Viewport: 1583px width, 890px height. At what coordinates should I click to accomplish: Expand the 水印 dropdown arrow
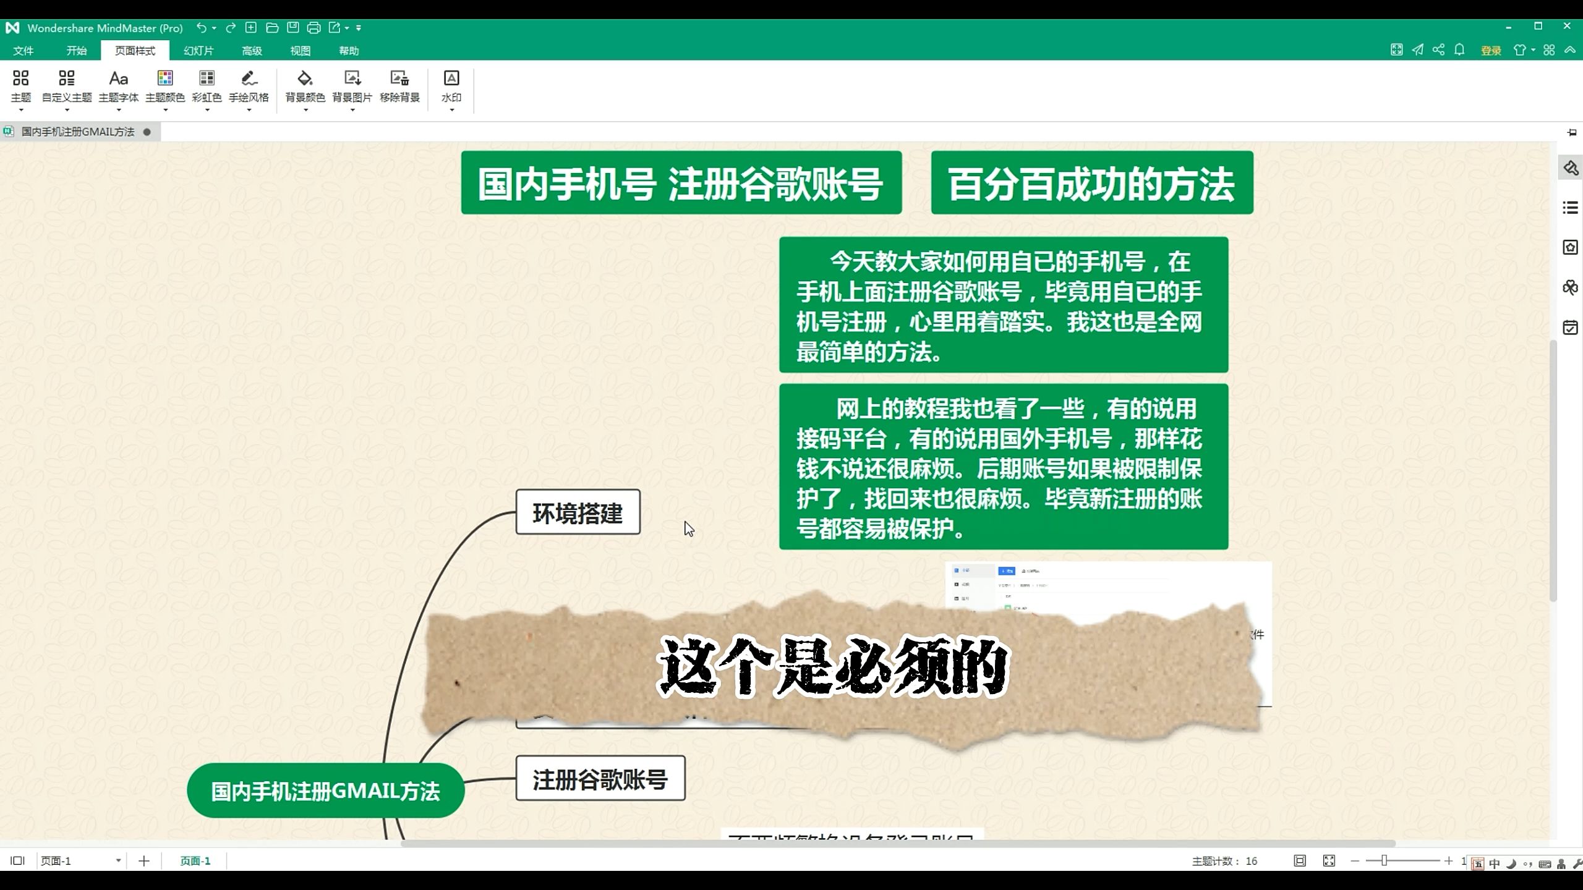pos(451,110)
